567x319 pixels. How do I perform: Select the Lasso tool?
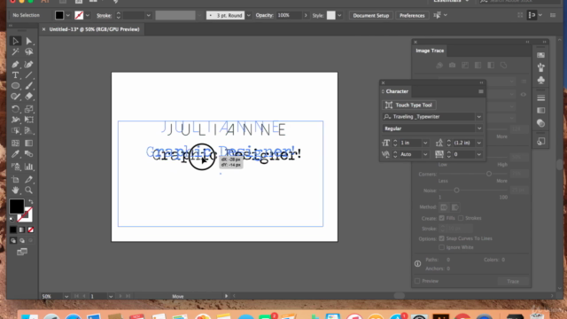[29, 52]
